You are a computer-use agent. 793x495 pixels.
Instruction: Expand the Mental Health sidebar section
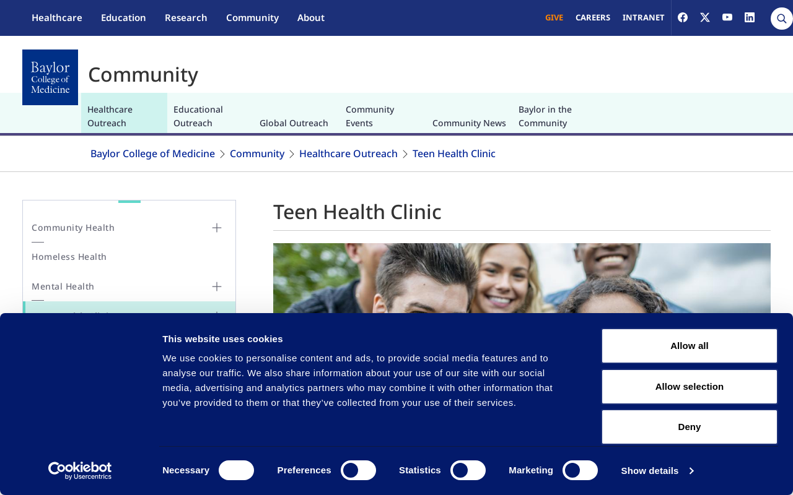click(217, 286)
